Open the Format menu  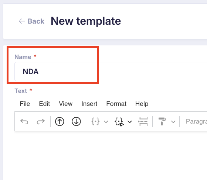tap(116, 104)
